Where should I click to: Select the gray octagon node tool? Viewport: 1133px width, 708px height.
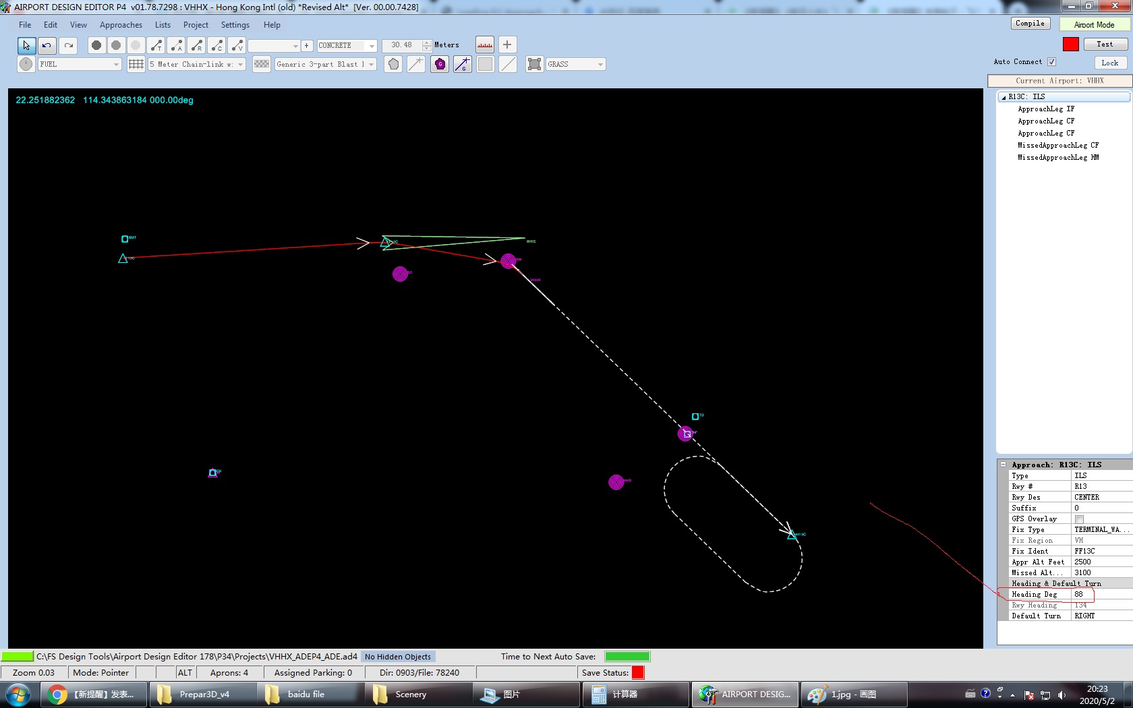coord(116,45)
